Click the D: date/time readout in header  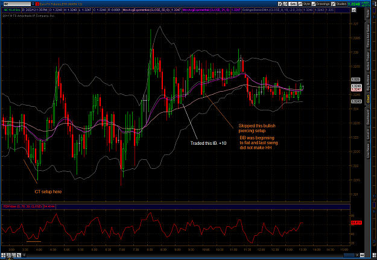click(x=34, y=10)
